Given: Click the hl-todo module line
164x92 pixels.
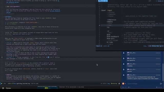Looking at the screenshot, I should (x=110, y=42).
